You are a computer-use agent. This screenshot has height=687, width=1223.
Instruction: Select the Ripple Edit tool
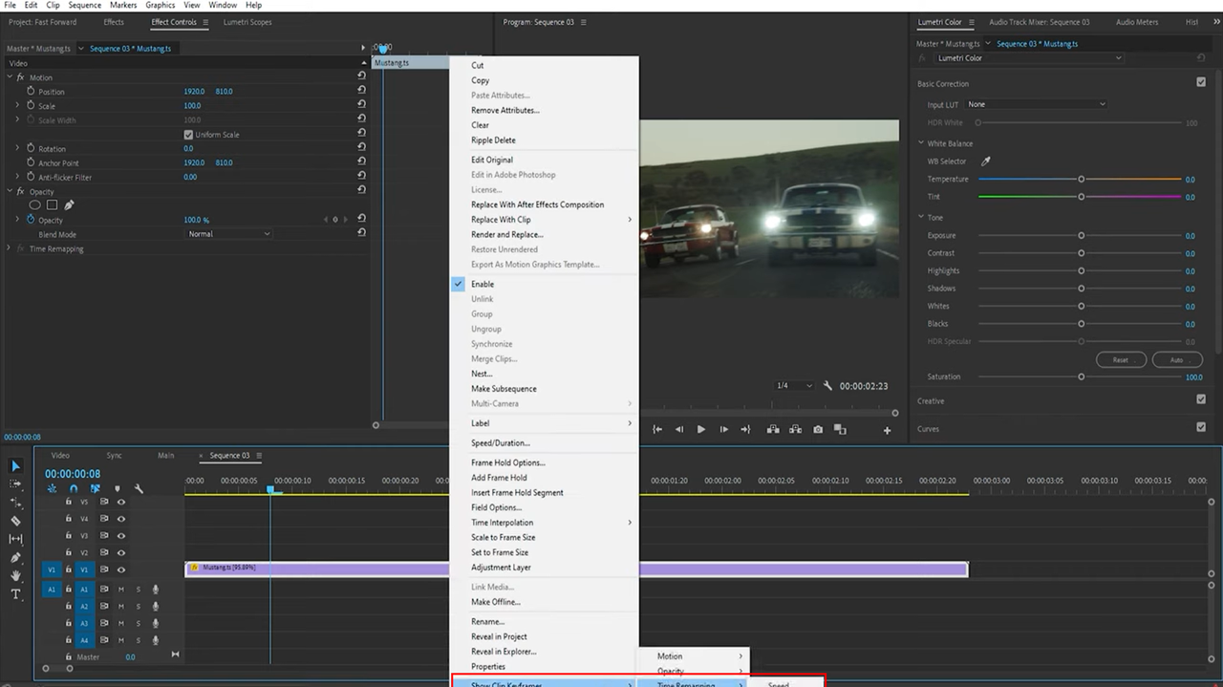[15, 503]
